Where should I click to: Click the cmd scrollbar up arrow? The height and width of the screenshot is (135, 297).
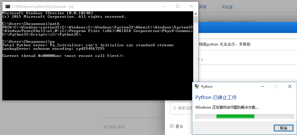196,14
